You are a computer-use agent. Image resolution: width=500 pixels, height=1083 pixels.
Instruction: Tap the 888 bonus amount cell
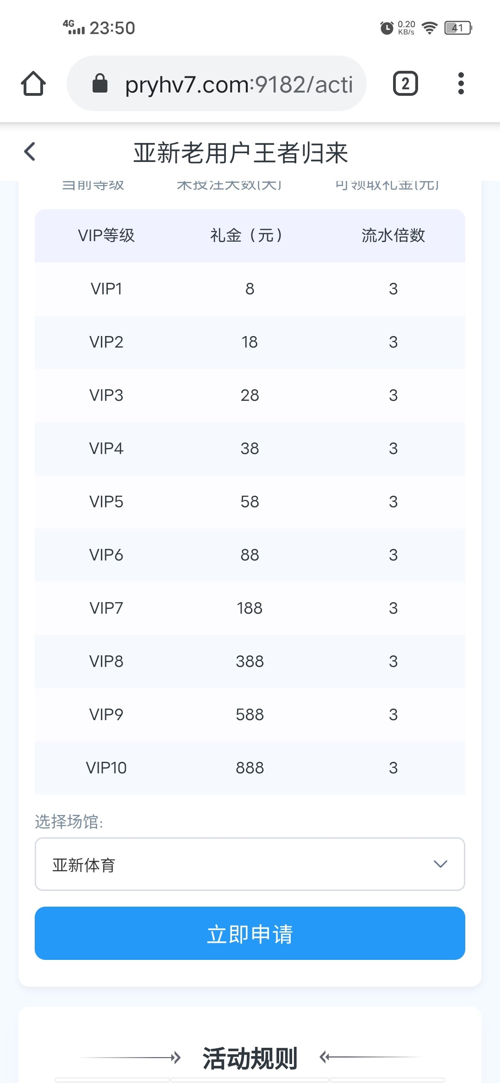(x=250, y=768)
